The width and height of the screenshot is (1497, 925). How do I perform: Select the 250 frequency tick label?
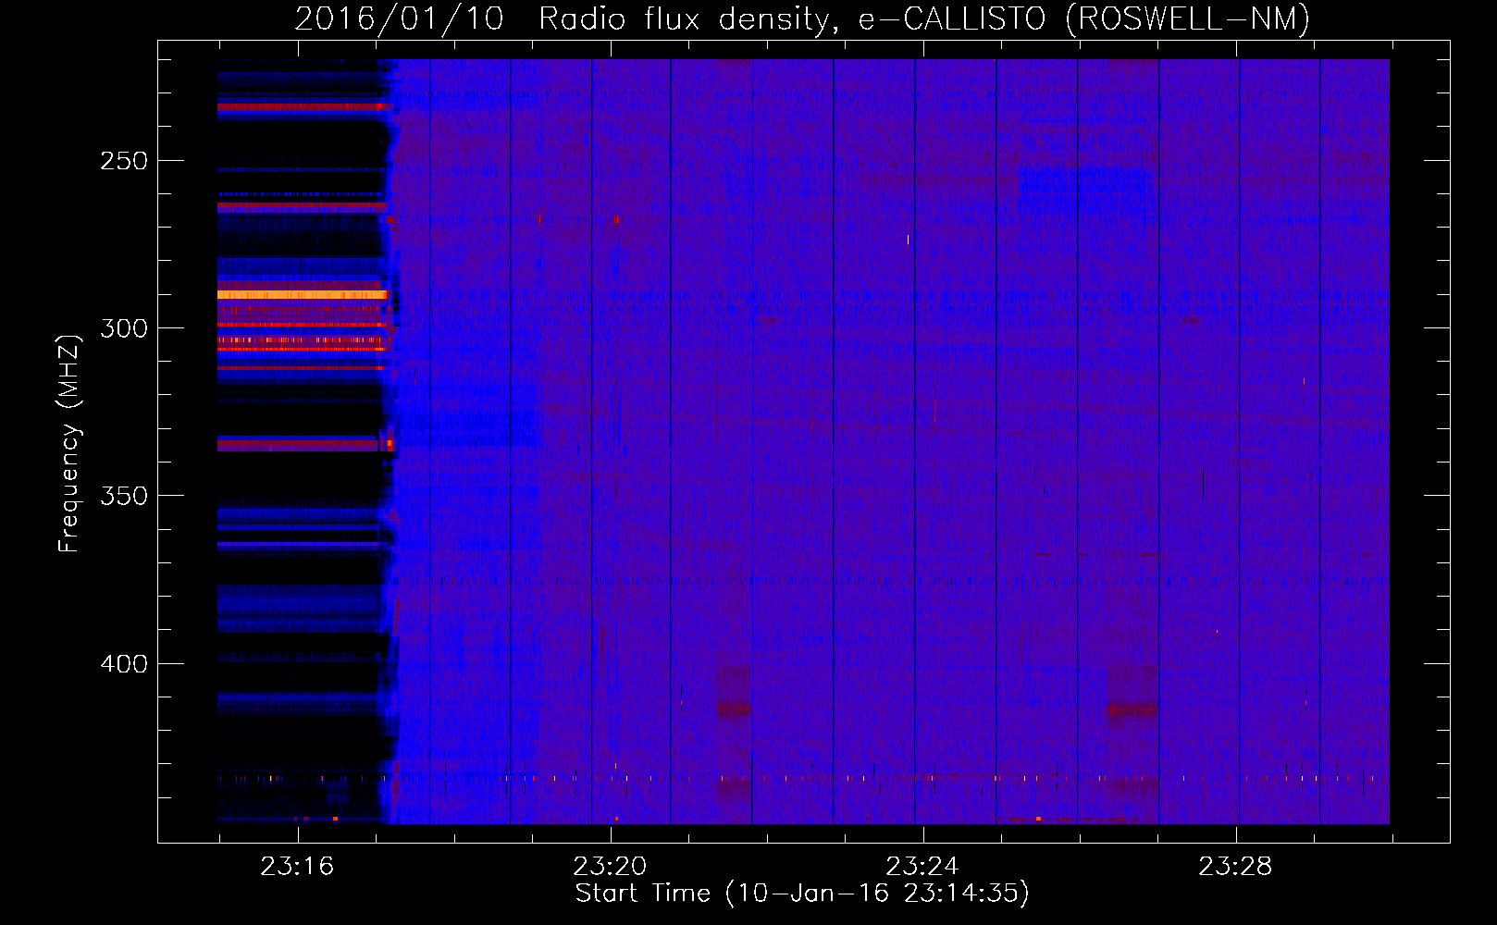[123, 161]
